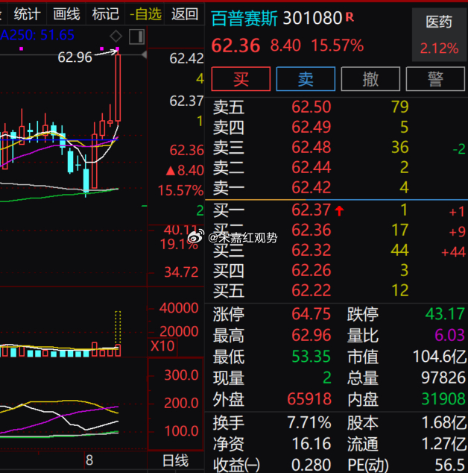Click the 内盘 value 31908
This screenshot has height=473, width=468.
pos(443,399)
